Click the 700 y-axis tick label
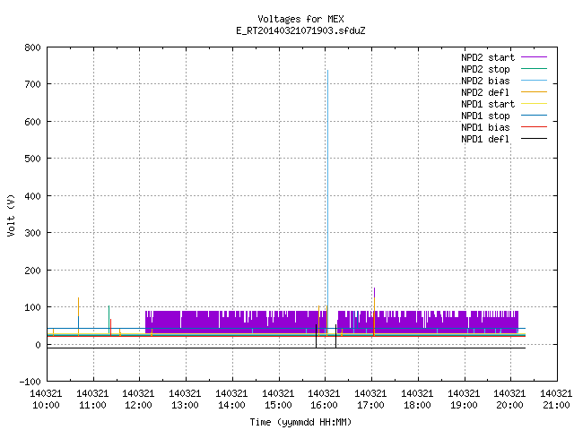 pyautogui.click(x=32, y=84)
